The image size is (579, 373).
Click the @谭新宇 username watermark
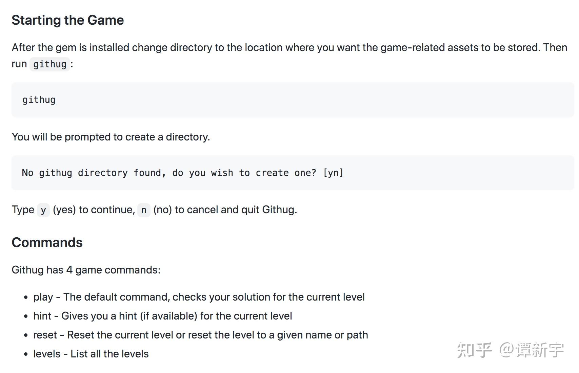pyautogui.click(x=532, y=350)
